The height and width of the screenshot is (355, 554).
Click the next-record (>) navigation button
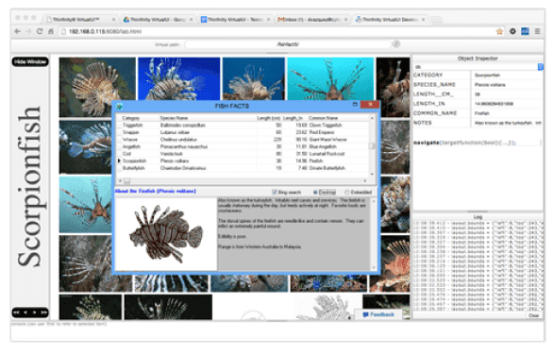coord(34,313)
